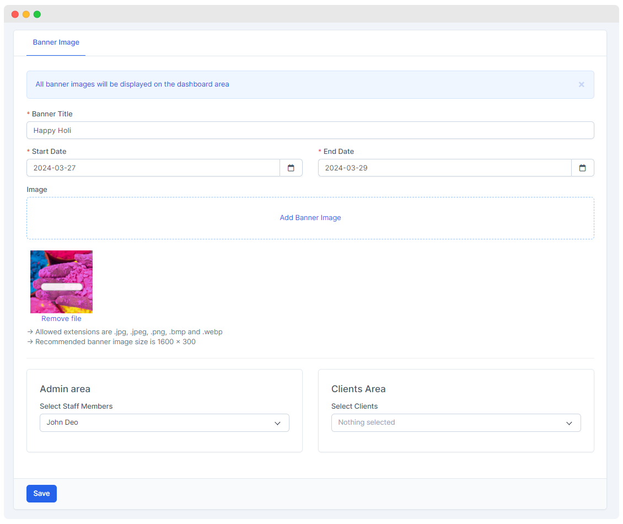Click the Start Date field showing 2024-03-27
623x524 pixels.
tap(153, 168)
